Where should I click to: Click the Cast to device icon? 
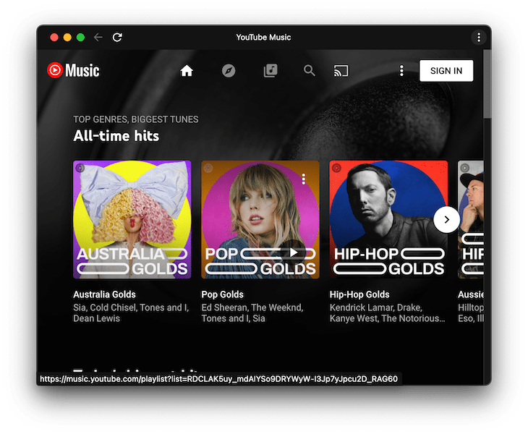tap(341, 71)
